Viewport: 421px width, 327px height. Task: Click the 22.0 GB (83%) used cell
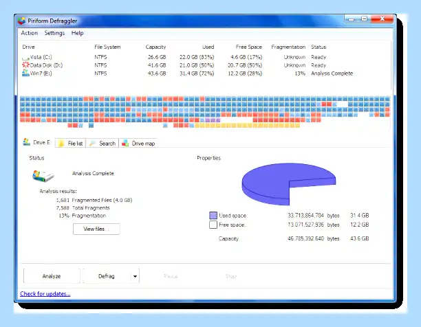(197, 57)
